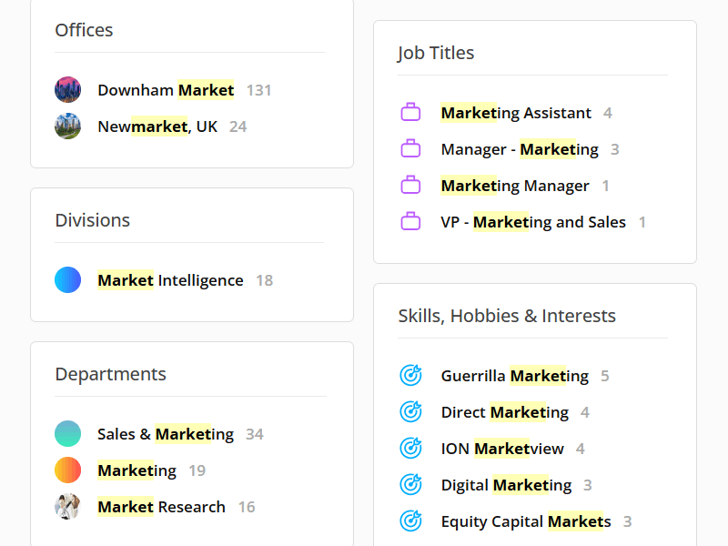Click the Digital Marketing skill entry
Image resolution: width=728 pixels, height=546 pixels.
tap(505, 484)
